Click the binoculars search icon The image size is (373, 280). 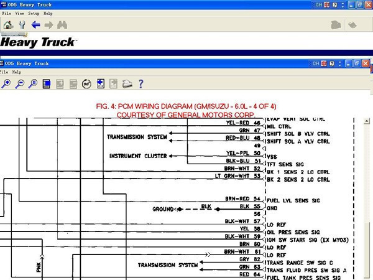62,26
